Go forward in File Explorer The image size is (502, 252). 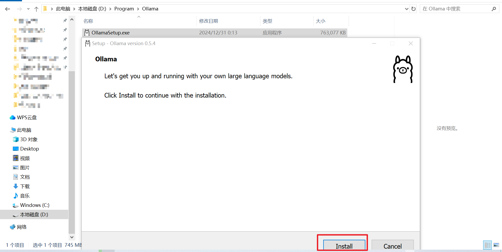pyautogui.click(x=19, y=9)
